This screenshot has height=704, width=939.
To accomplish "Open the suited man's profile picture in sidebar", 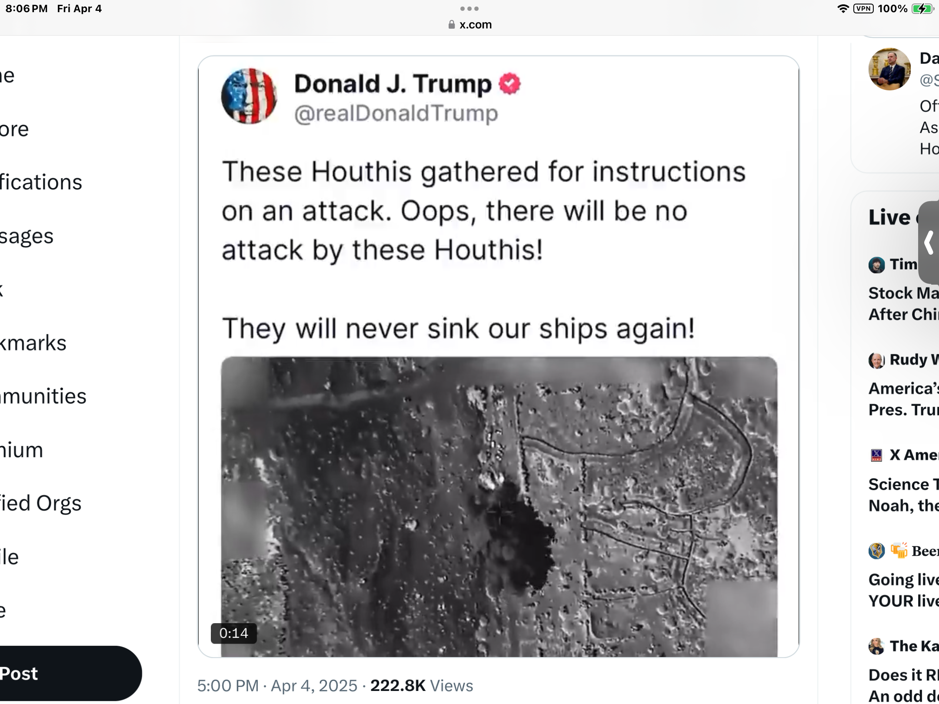I will (889, 69).
